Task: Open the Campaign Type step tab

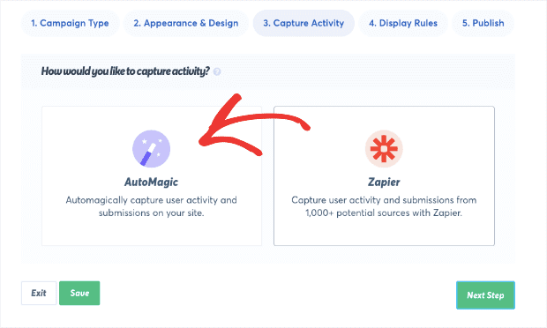Action: click(x=70, y=23)
